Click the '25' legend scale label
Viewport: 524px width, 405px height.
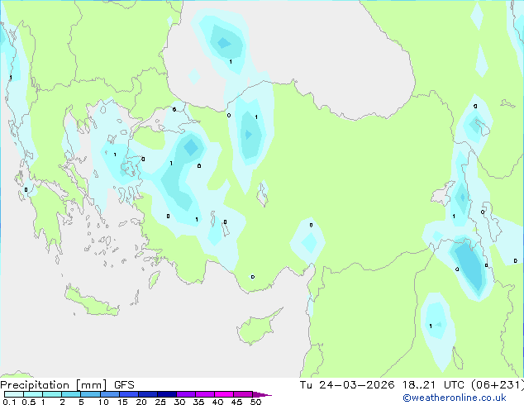point(160,402)
